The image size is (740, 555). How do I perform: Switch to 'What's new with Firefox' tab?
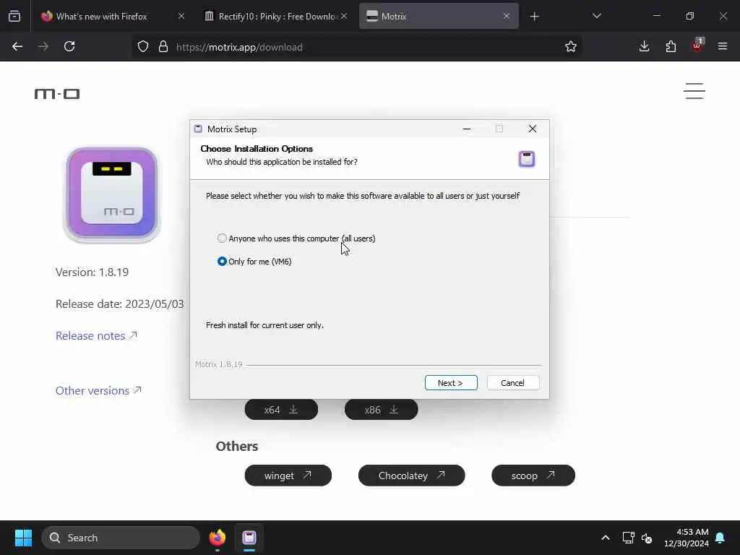pyautogui.click(x=101, y=17)
